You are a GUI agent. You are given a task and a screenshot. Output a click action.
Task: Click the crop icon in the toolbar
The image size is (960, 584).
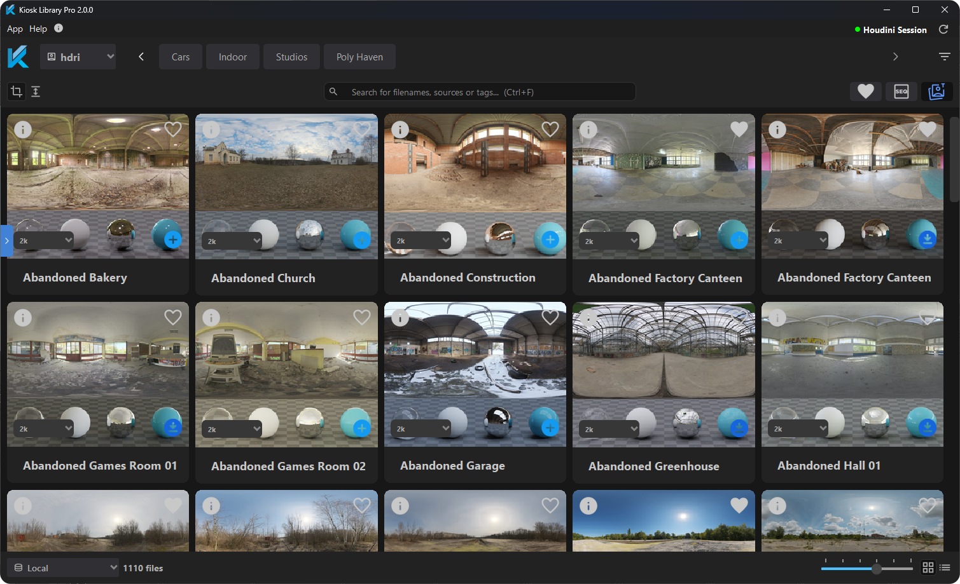(17, 92)
